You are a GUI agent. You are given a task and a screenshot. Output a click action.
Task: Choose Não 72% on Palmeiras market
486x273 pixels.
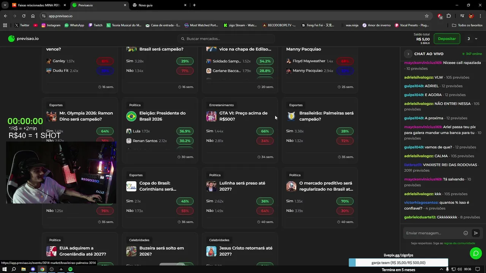(x=345, y=141)
